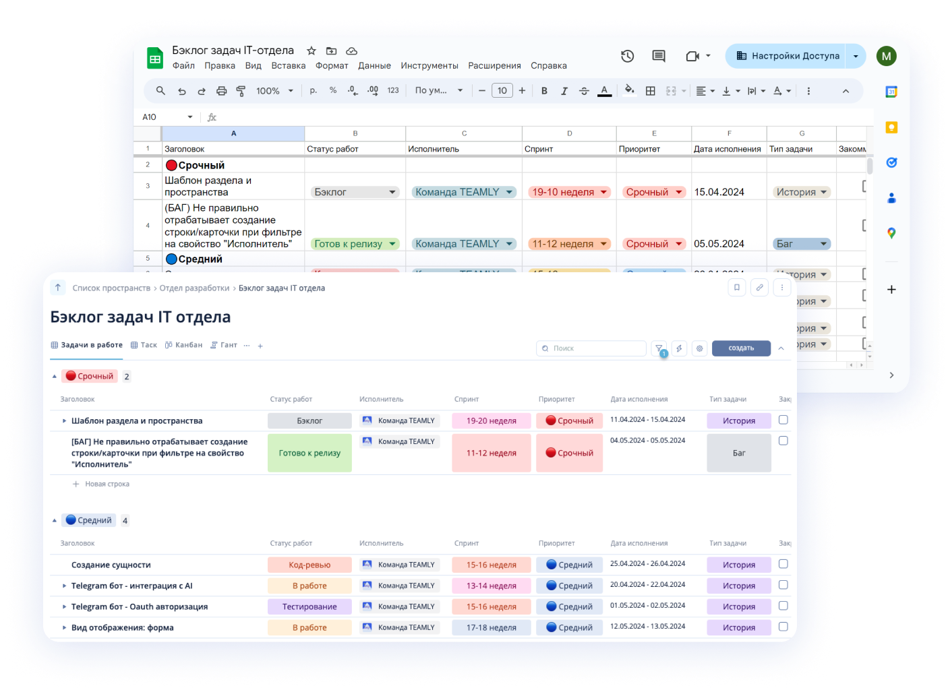Click the bookmark icon above the backlog title
Viewport: 950px width, 690px height.
click(x=737, y=288)
